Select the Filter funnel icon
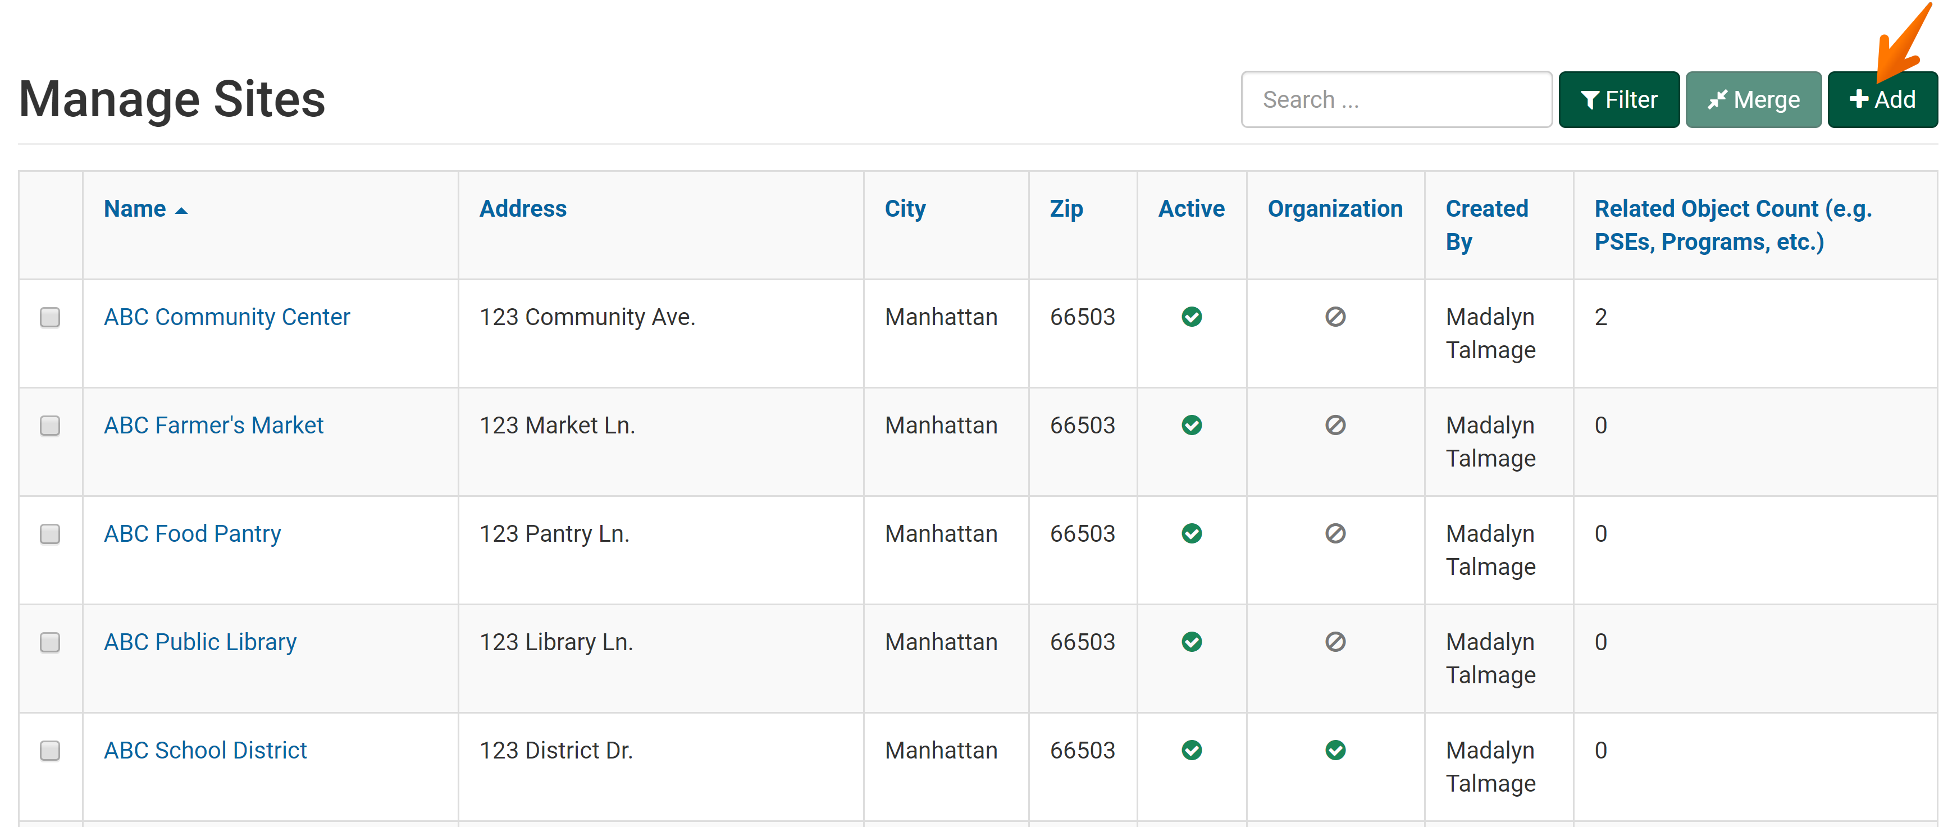Screen dimensions: 1957x827 pos(1593,99)
